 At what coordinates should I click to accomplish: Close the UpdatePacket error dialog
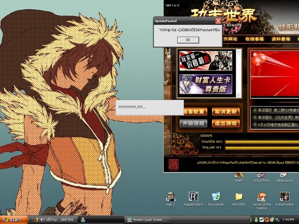click(x=218, y=21)
